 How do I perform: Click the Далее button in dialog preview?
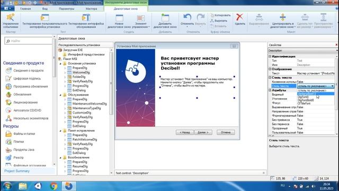pyautogui.click(x=203, y=132)
